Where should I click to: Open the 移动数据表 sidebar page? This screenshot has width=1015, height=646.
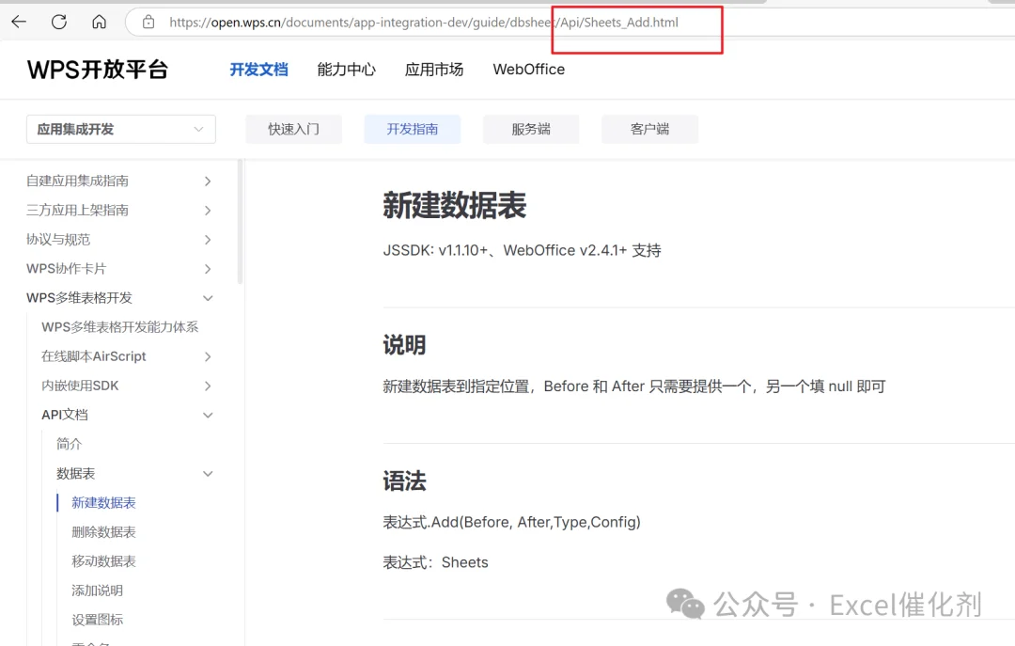click(x=103, y=561)
